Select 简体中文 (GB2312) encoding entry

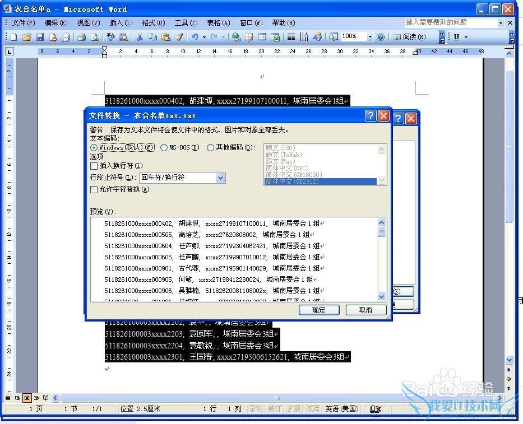[320, 181]
